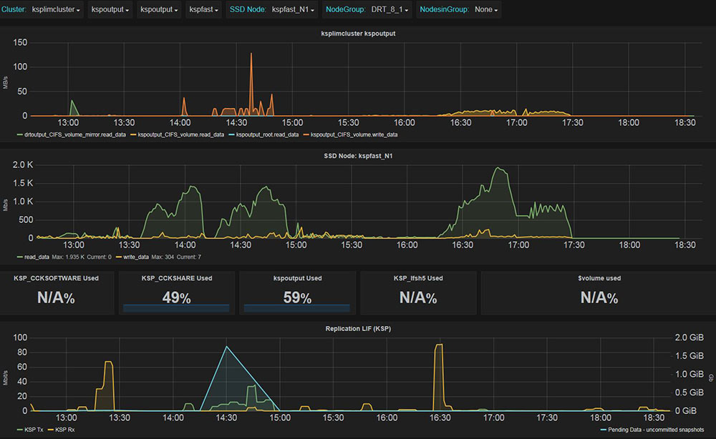The image size is (716, 439).
Task: Open the SSD Node: kspfast_N1 panel title
Action: click(x=358, y=156)
